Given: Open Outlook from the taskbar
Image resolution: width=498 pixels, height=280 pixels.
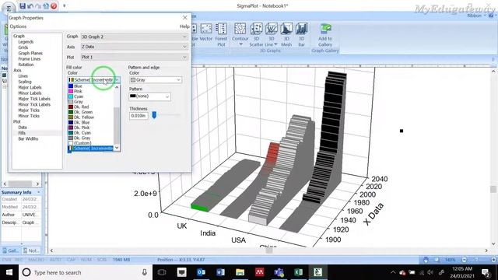Looking at the screenshot, I should point(201,272).
